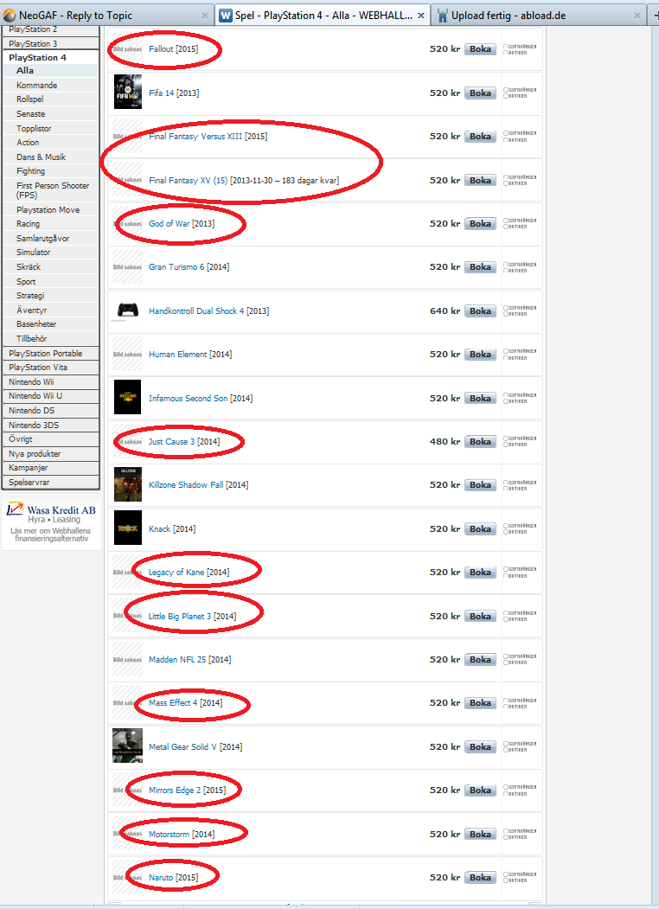Click Boka for Final Fantasy Versus XIII
Viewport: 659px width, 909px height.
[x=480, y=137]
